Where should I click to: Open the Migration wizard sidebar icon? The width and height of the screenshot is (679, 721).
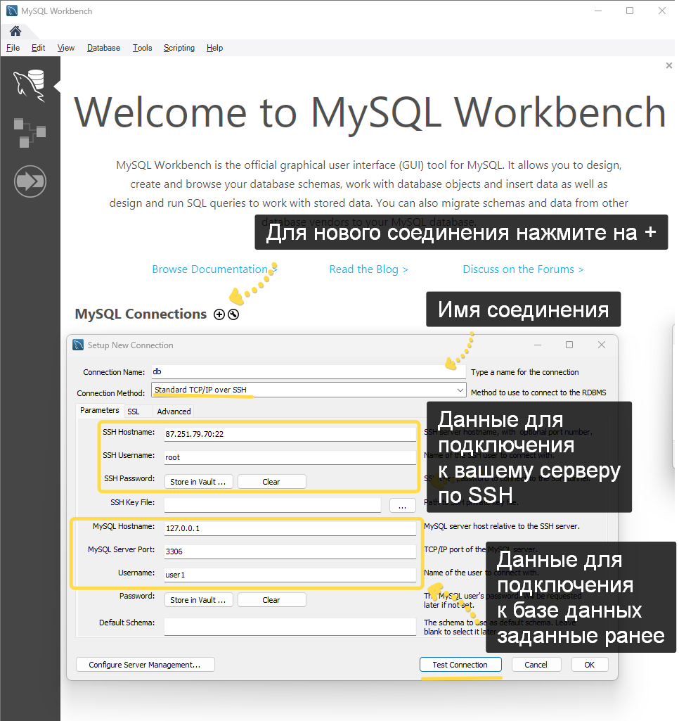coord(30,181)
